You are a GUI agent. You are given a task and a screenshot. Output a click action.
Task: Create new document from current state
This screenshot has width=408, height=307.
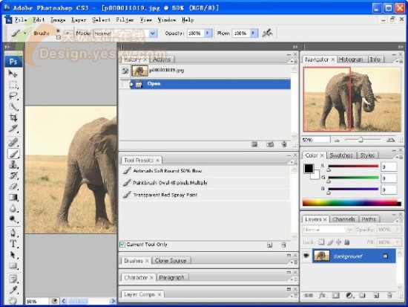pyautogui.click(x=254, y=144)
